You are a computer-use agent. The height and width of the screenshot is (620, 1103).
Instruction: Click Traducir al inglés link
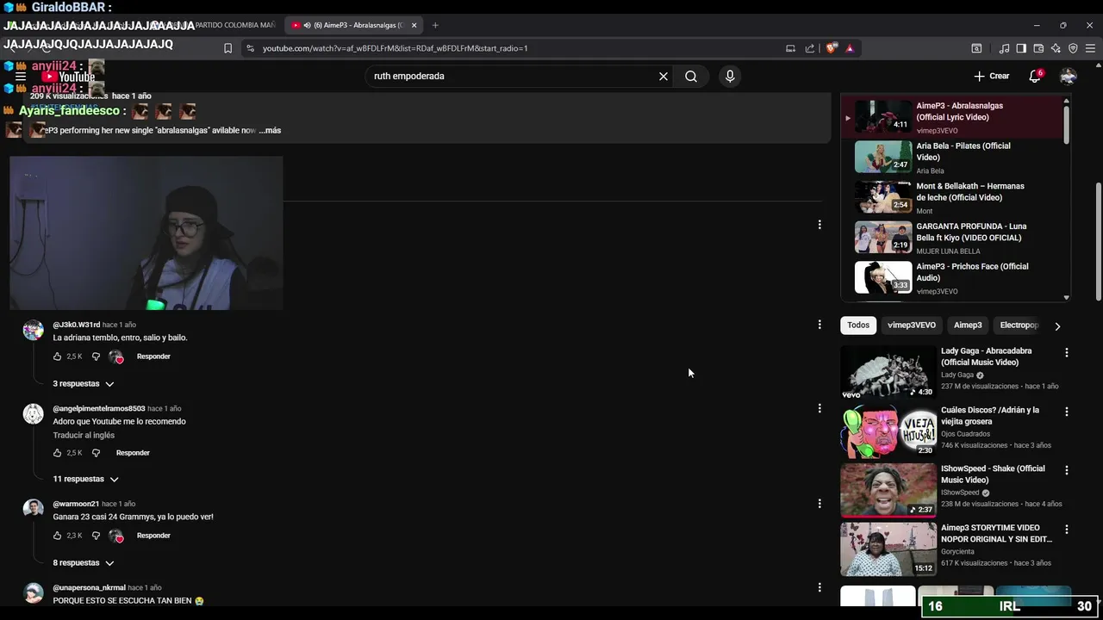[84, 436]
